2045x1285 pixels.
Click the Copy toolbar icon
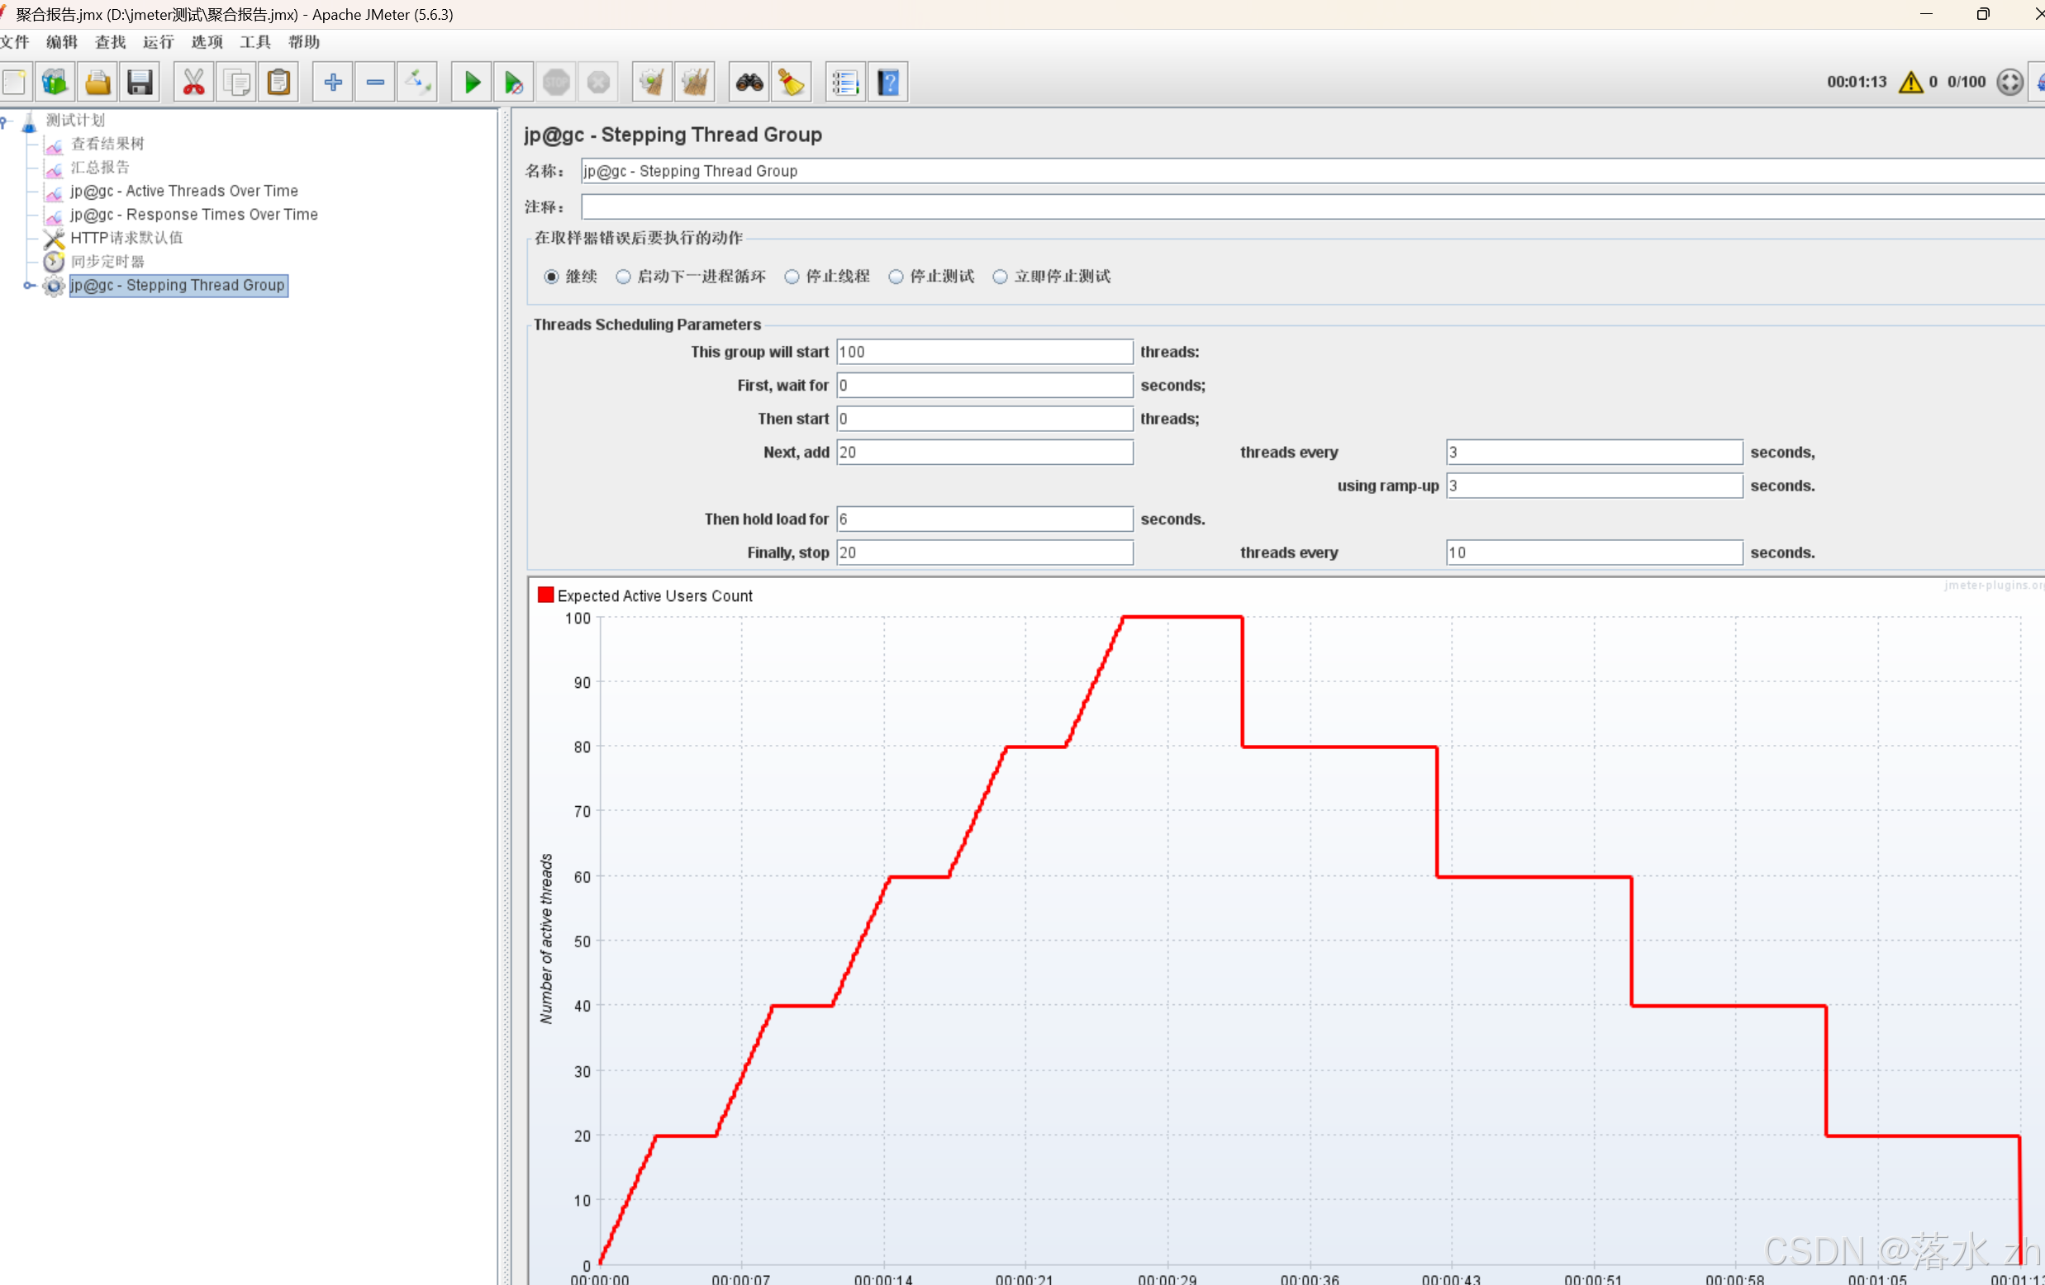point(236,83)
